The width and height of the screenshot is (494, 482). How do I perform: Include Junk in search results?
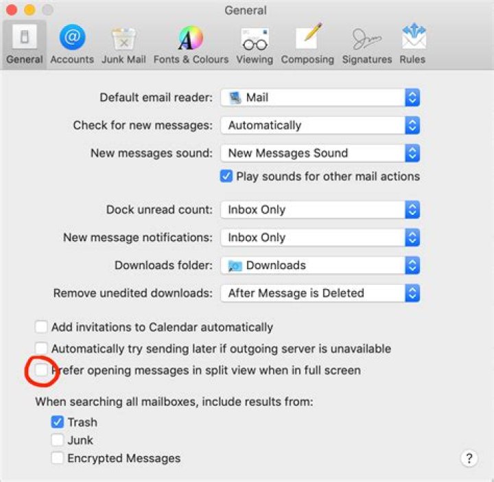tap(58, 440)
